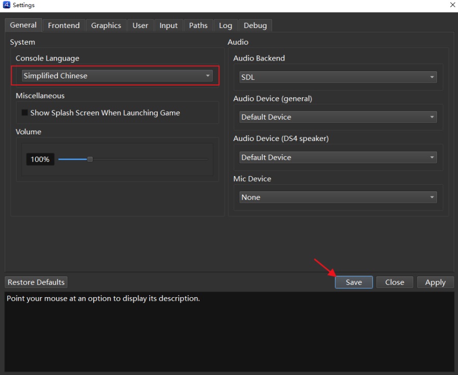The width and height of the screenshot is (458, 375).
Task: Expand the Mic Device dropdown
Action: click(338, 197)
